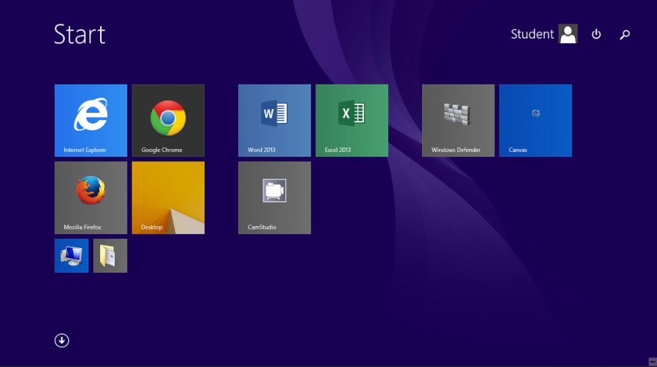Open the Canvas tile
The image size is (657, 367).
click(x=536, y=120)
